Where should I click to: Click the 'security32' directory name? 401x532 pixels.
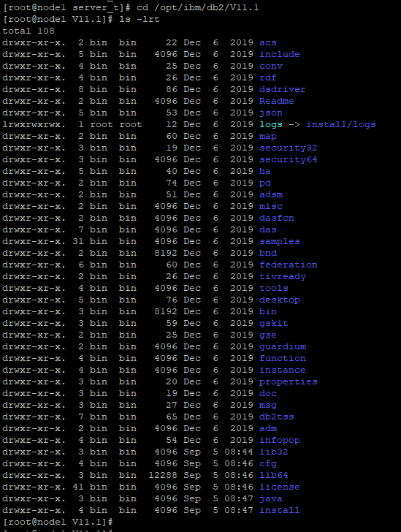pos(288,148)
